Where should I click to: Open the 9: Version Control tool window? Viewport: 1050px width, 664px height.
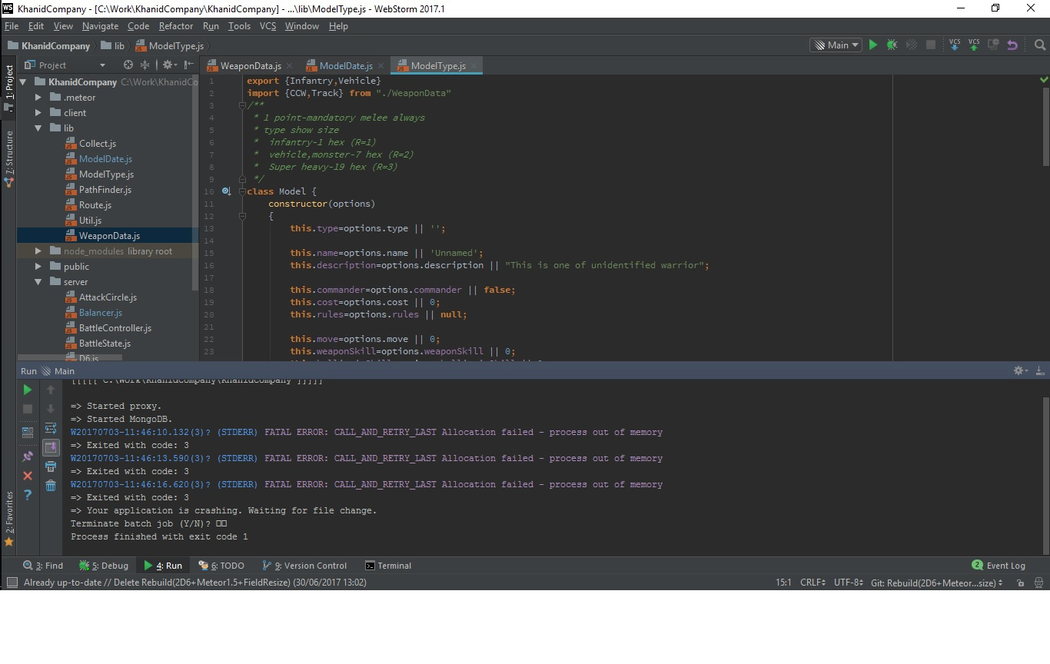coord(304,566)
